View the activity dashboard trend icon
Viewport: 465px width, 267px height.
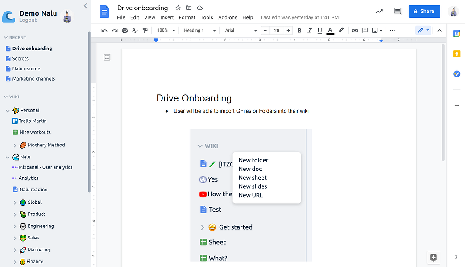(379, 11)
